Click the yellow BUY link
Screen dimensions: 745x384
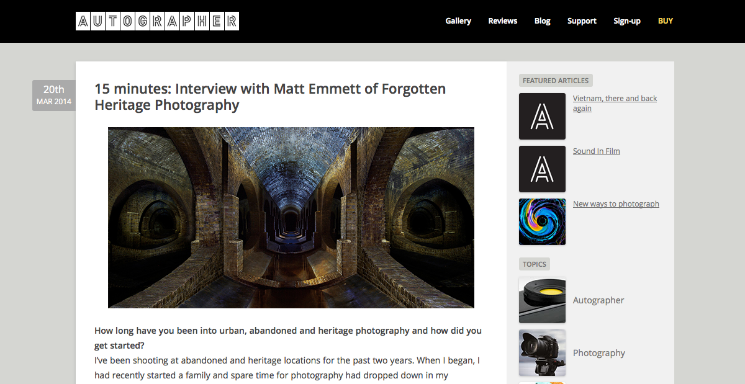(x=666, y=21)
